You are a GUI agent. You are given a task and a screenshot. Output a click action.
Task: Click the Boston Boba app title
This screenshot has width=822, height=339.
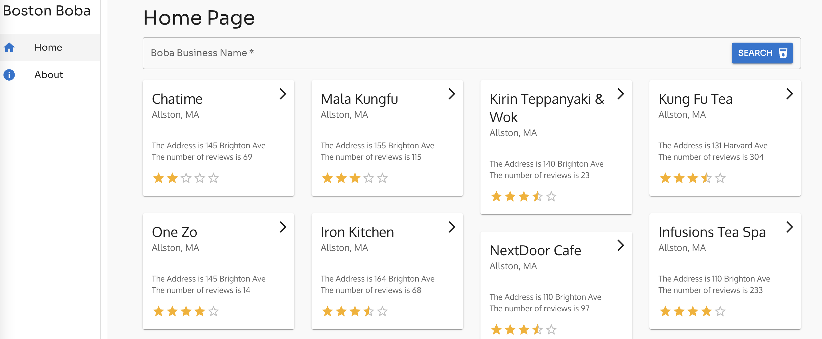pos(47,11)
